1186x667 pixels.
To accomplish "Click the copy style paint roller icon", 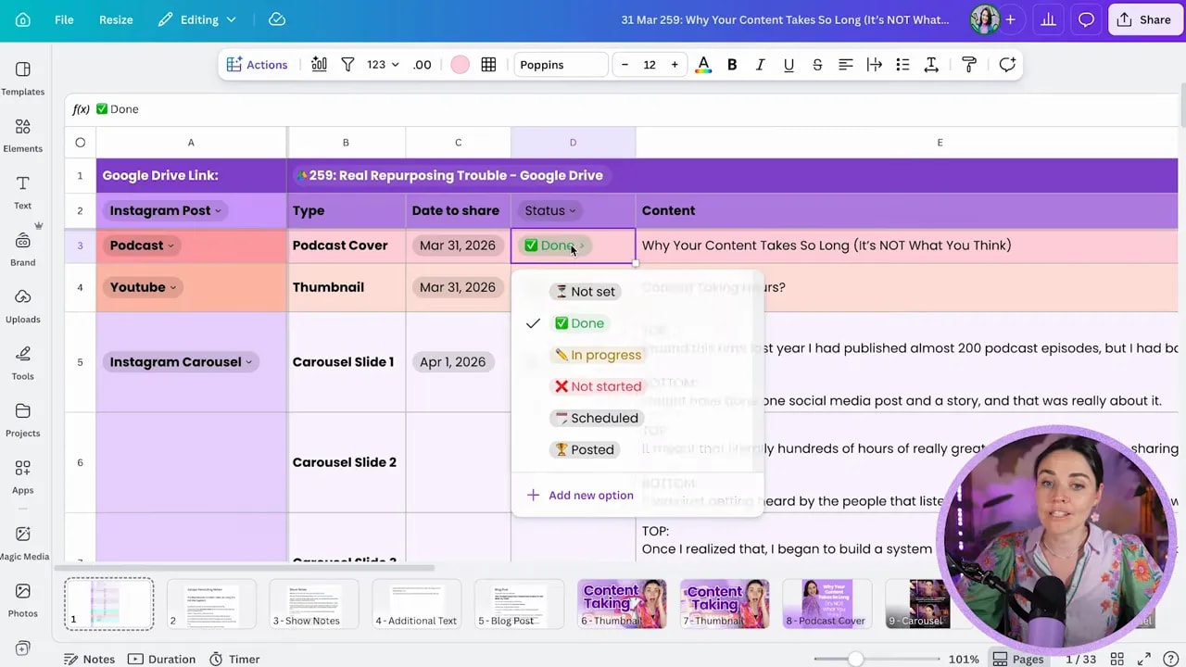I will [969, 65].
